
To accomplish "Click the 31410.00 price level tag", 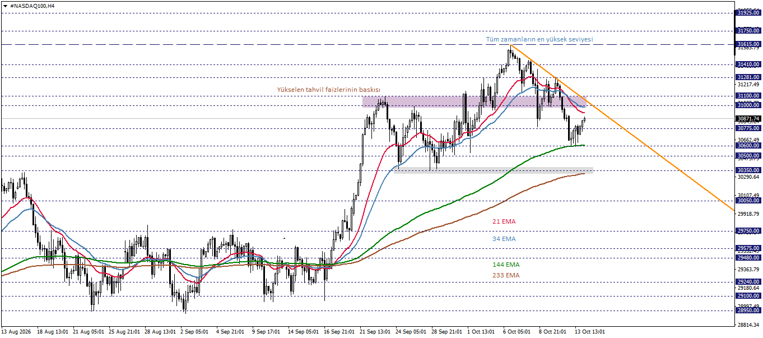I will pyautogui.click(x=748, y=64).
